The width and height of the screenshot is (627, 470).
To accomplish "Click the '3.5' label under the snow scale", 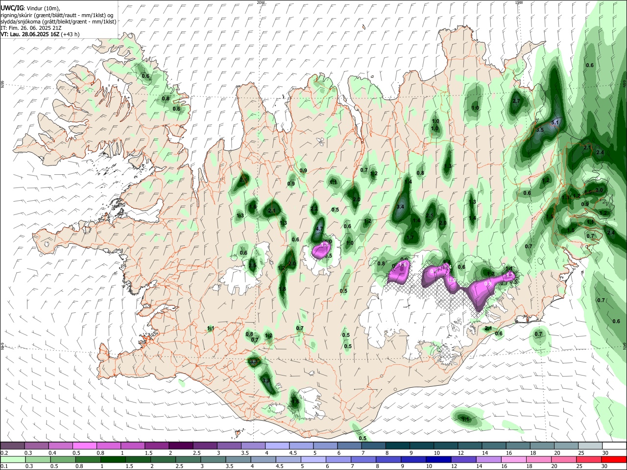I will (x=244, y=453).
